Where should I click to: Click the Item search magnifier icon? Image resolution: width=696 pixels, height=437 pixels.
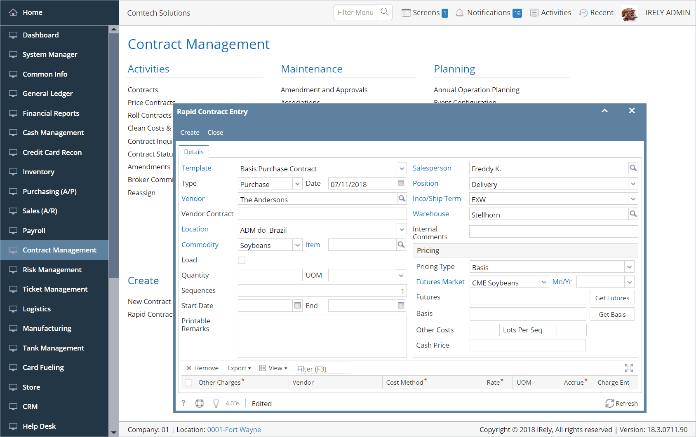401,245
